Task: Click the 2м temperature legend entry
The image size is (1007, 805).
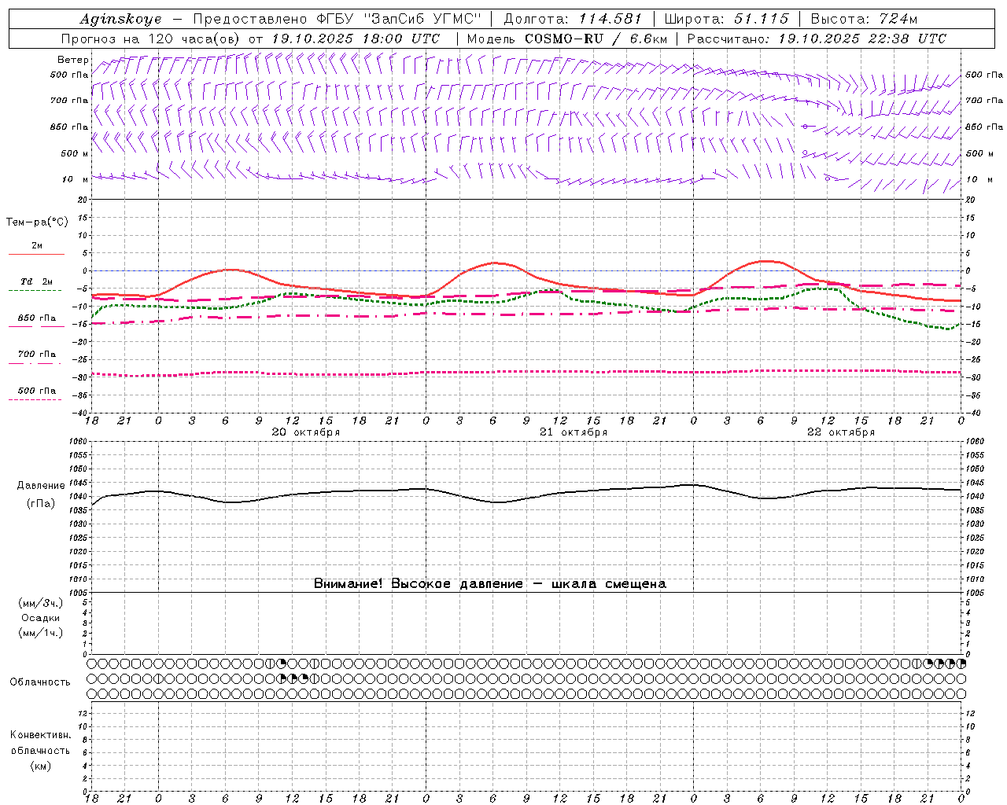Action: point(37,246)
